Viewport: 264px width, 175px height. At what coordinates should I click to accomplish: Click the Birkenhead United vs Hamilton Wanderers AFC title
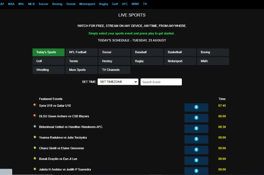(x=71, y=127)
